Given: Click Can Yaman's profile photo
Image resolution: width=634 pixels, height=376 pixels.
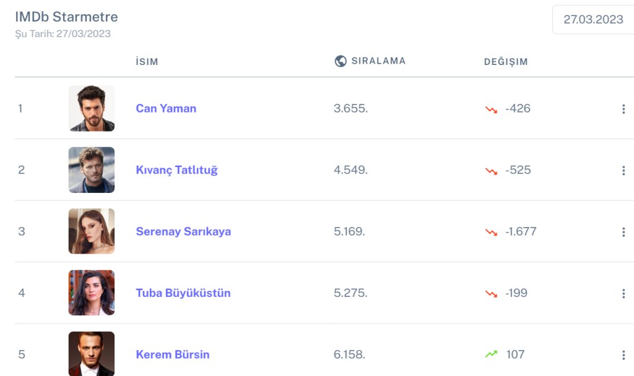Looking at the screenshot, I should (x=92, y=108).
